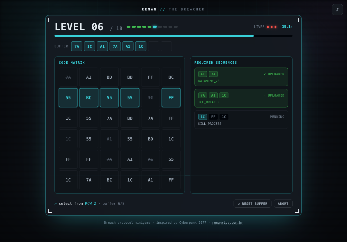Click the last filled 1C buffer slot
The height and width of the screenshot is (242, 347).
[141, 46]
